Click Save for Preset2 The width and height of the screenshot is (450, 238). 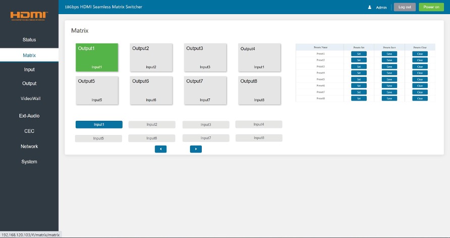click(389, 60)
